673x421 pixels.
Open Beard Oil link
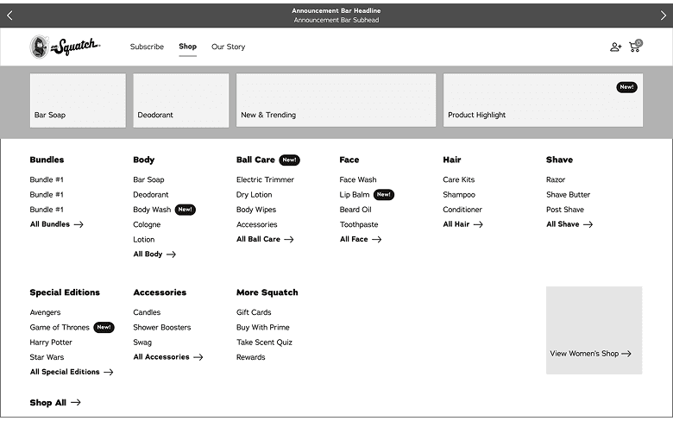click(355, 210)
